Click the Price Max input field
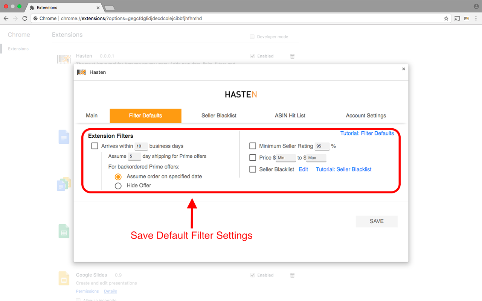Image resolution: width=482 pixels, height=301 pixels. (316, 158)
